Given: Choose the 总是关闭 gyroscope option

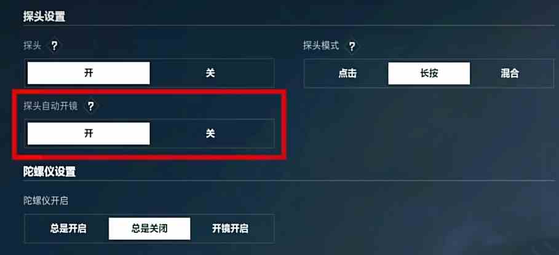Looking at the screenshot, I should click(x=149, y=229).
